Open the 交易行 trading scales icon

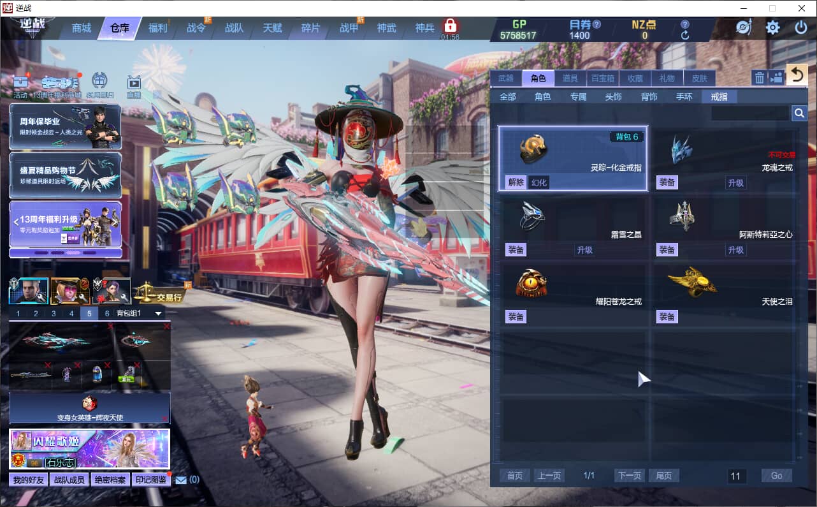point(159,292)
